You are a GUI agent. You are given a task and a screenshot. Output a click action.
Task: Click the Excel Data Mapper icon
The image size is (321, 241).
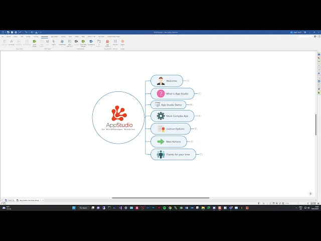(x=83, y=43)
